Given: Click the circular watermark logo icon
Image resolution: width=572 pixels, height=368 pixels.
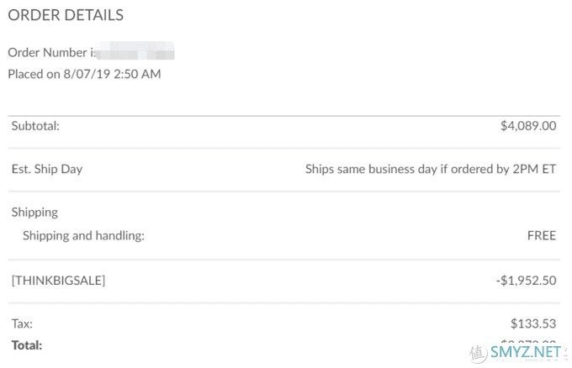Looking at the screenshot, I should click(478, 354).
